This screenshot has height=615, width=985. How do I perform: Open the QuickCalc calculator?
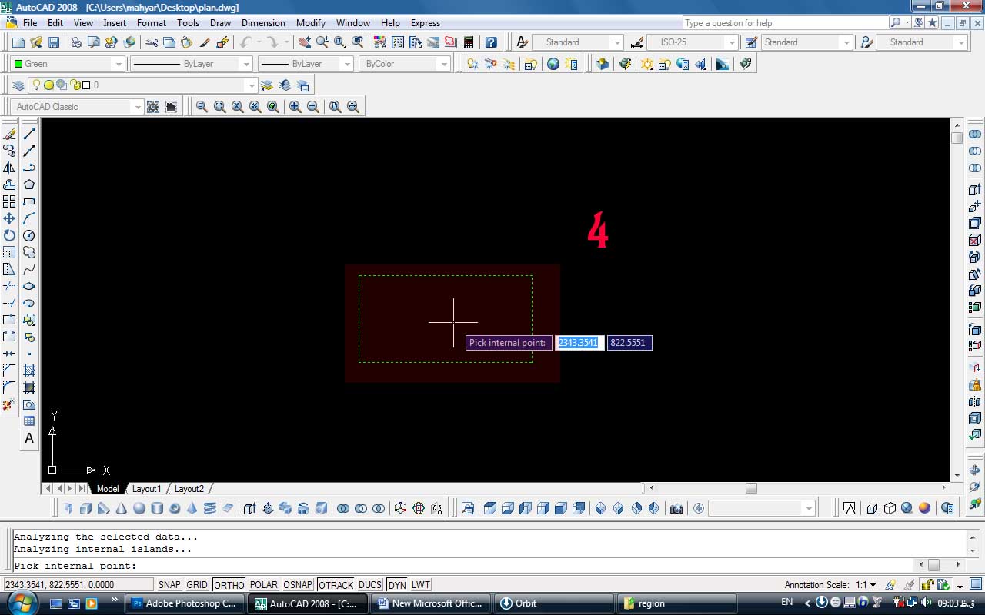(x=468, y=42)
